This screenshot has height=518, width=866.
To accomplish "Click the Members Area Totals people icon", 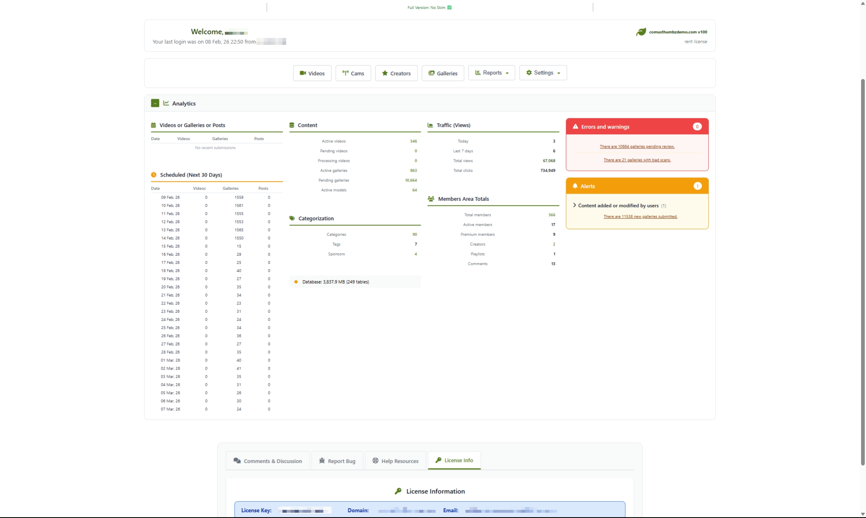I will point(431,199).
